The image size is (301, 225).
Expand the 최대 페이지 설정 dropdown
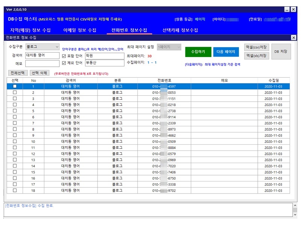169,47
